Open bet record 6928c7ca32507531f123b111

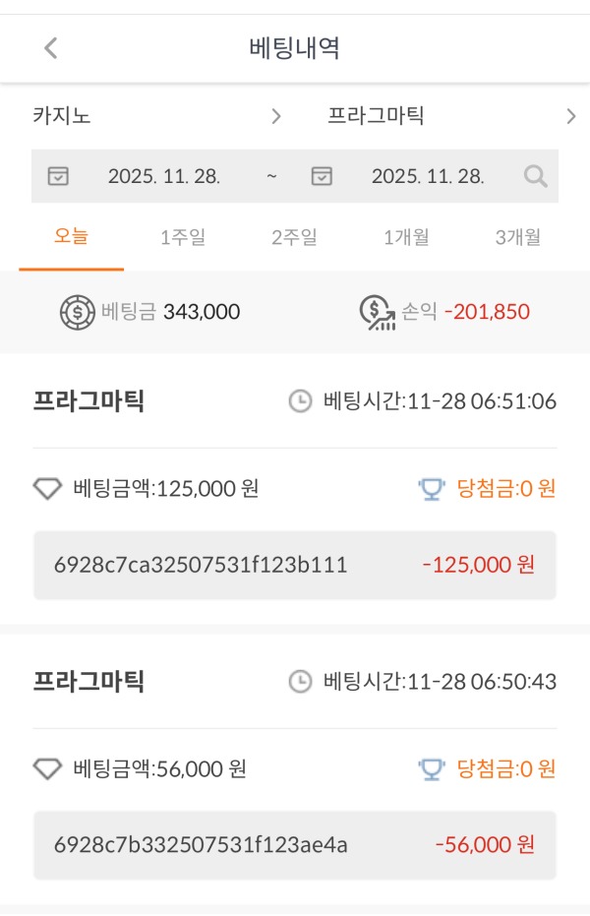click(x=295, y=564)
